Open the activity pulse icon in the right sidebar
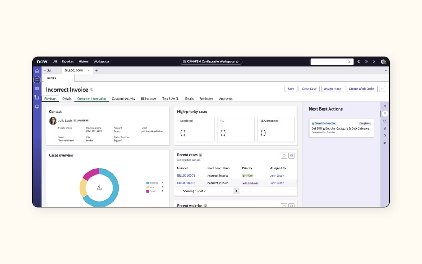This screenshot has height=264, width=422. 385,121
